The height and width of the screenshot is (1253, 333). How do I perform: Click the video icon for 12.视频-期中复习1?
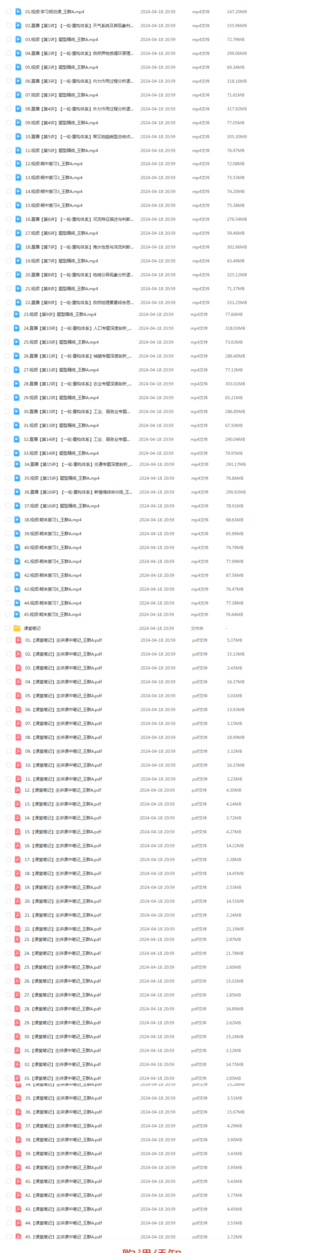point(18,164)
